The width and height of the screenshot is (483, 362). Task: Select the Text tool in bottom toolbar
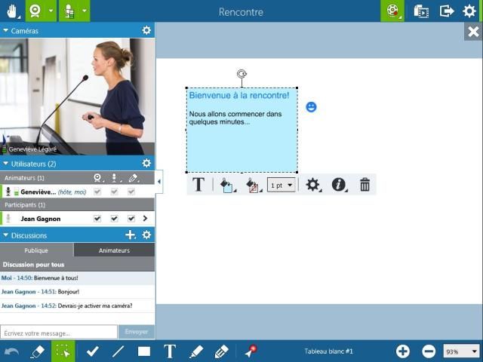(170, 351)
